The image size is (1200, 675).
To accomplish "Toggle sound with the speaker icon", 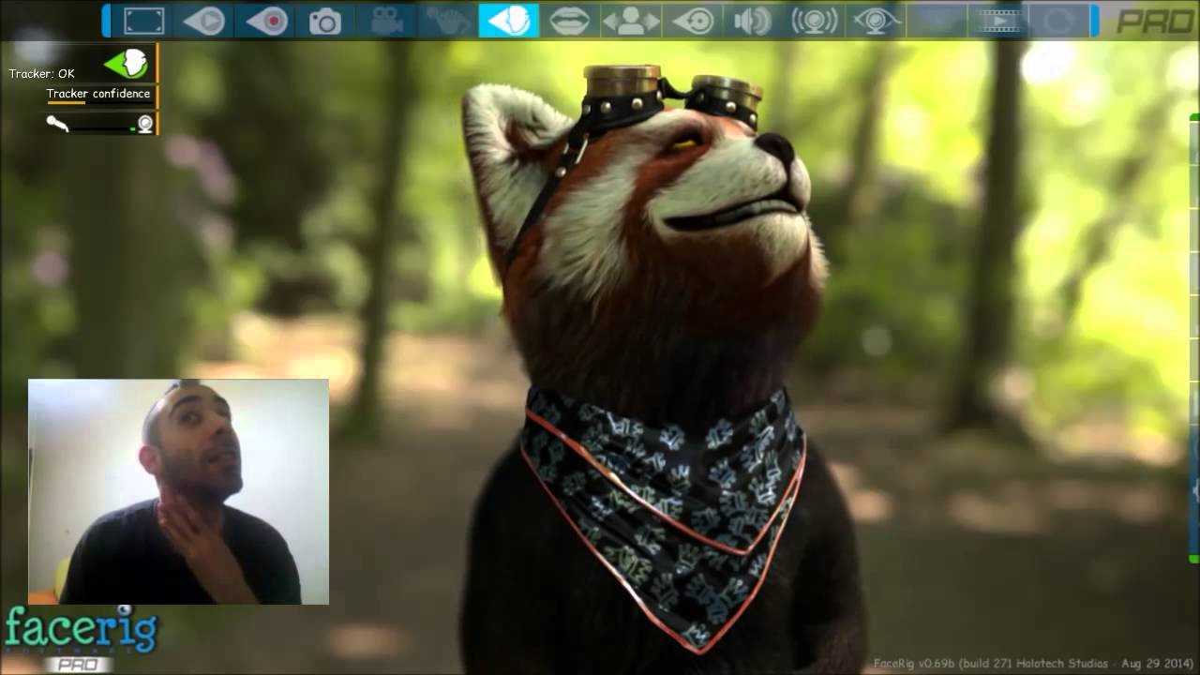I will [753, 21].
